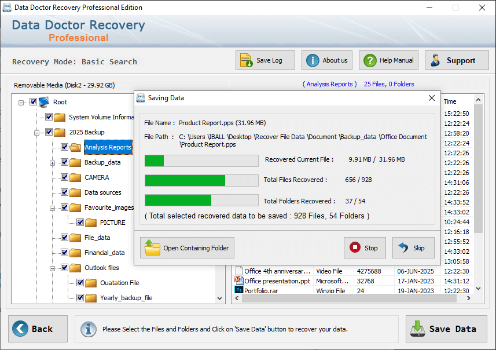Uncheck the Data sources checkbox
The image size is (496, 350).
pos(64,192)
